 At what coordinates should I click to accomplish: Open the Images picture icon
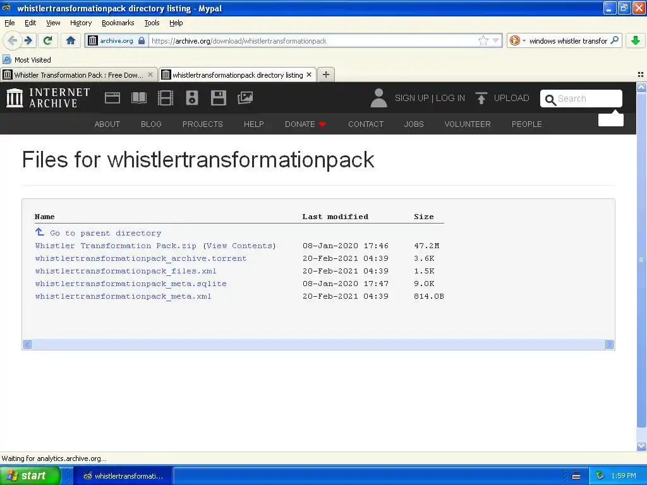coord(245,98)
